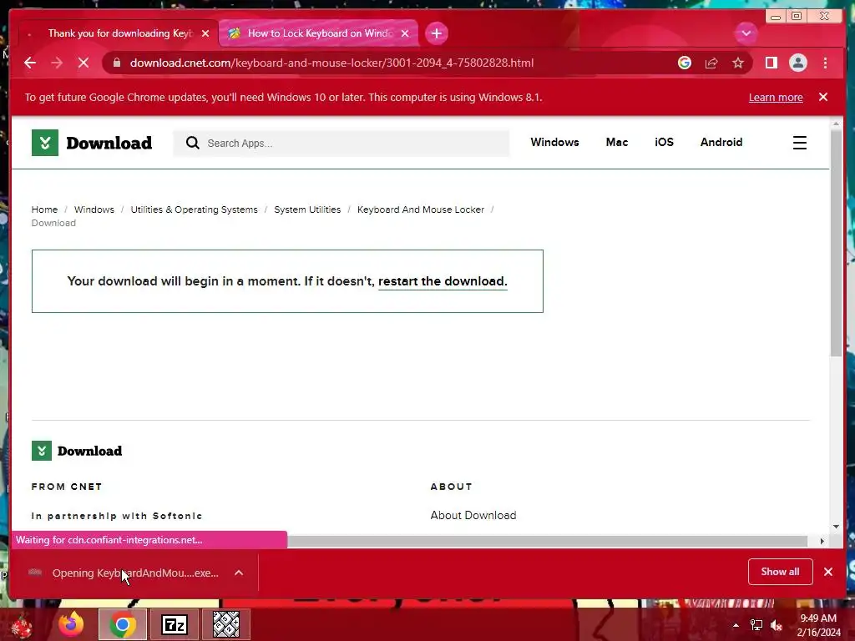The width and height of the screenshot is (855, 641).
Task: Close the 'How to Lock Keyboard' tab
Action: (x=405, y=33)
